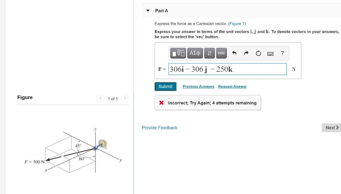341x194 pixels.
Task: Open the keyboard shortcuts icon
Action: 270,53
